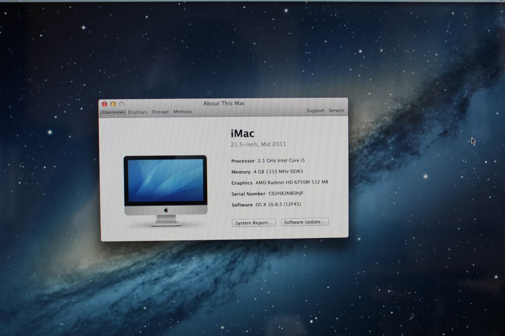This screenshot has width=505, height=336.
Task: Click the iMac computer image
Action: tap(166, 191)
